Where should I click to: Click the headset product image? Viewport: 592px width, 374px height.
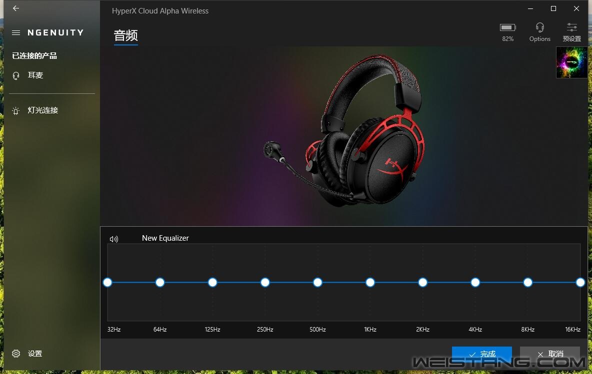coord(344,131)
